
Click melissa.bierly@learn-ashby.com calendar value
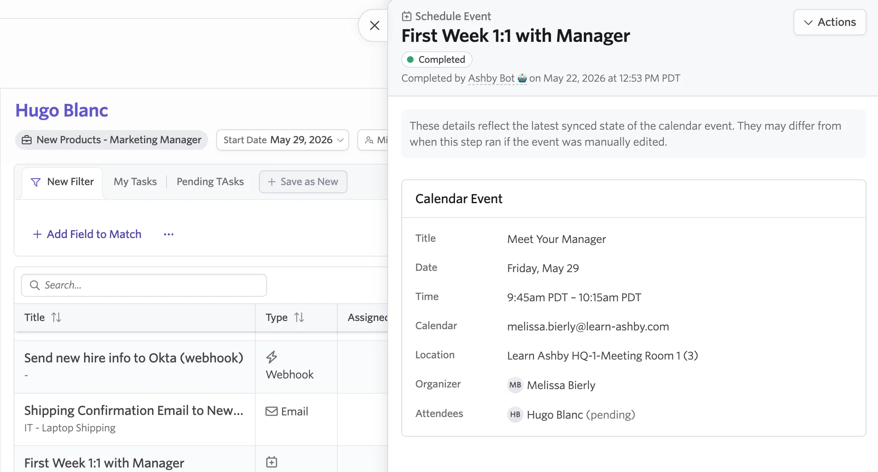pos(588,327)
